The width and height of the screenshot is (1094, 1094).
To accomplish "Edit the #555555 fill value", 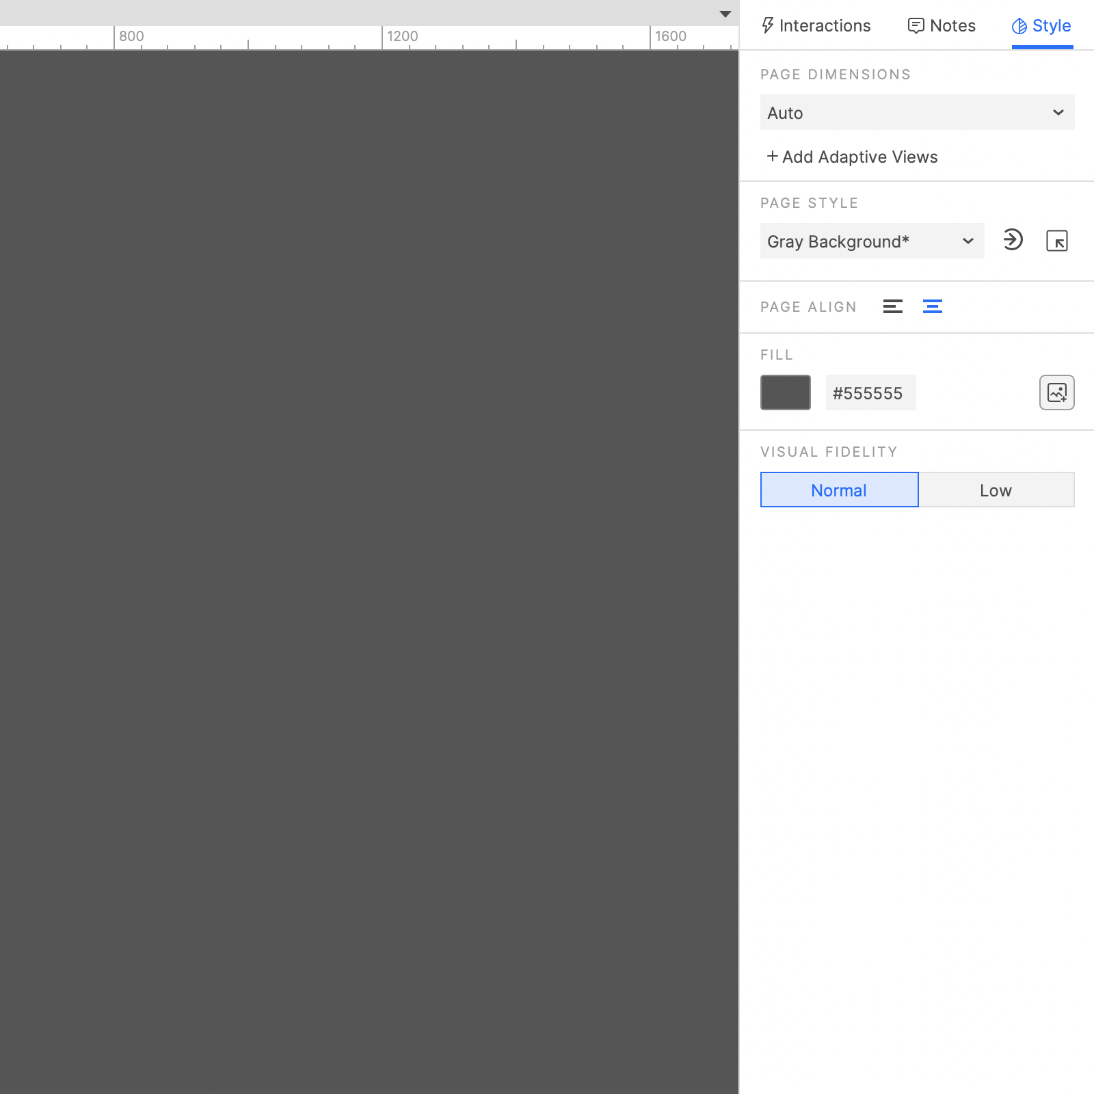I will tap(870, 392).
